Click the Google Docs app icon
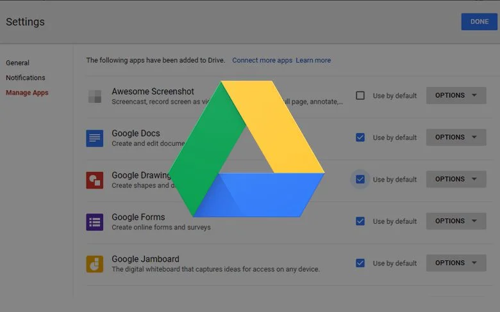The height and width of the screenshot is (312, 500). [95, 138]
